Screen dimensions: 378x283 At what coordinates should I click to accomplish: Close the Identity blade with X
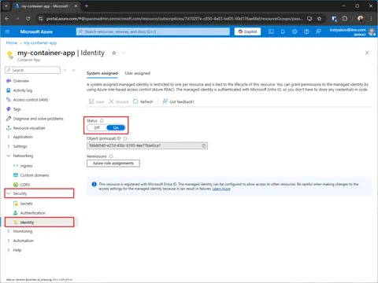367,53
